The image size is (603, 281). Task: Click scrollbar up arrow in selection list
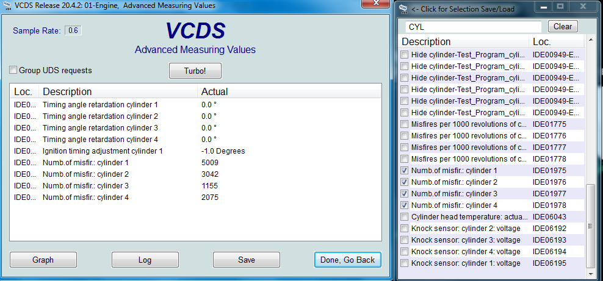pyautogui.click(x=590, y=41)
